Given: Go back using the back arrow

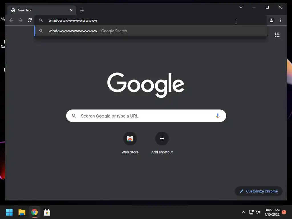Looking at the screenshot, I should 11,20.
